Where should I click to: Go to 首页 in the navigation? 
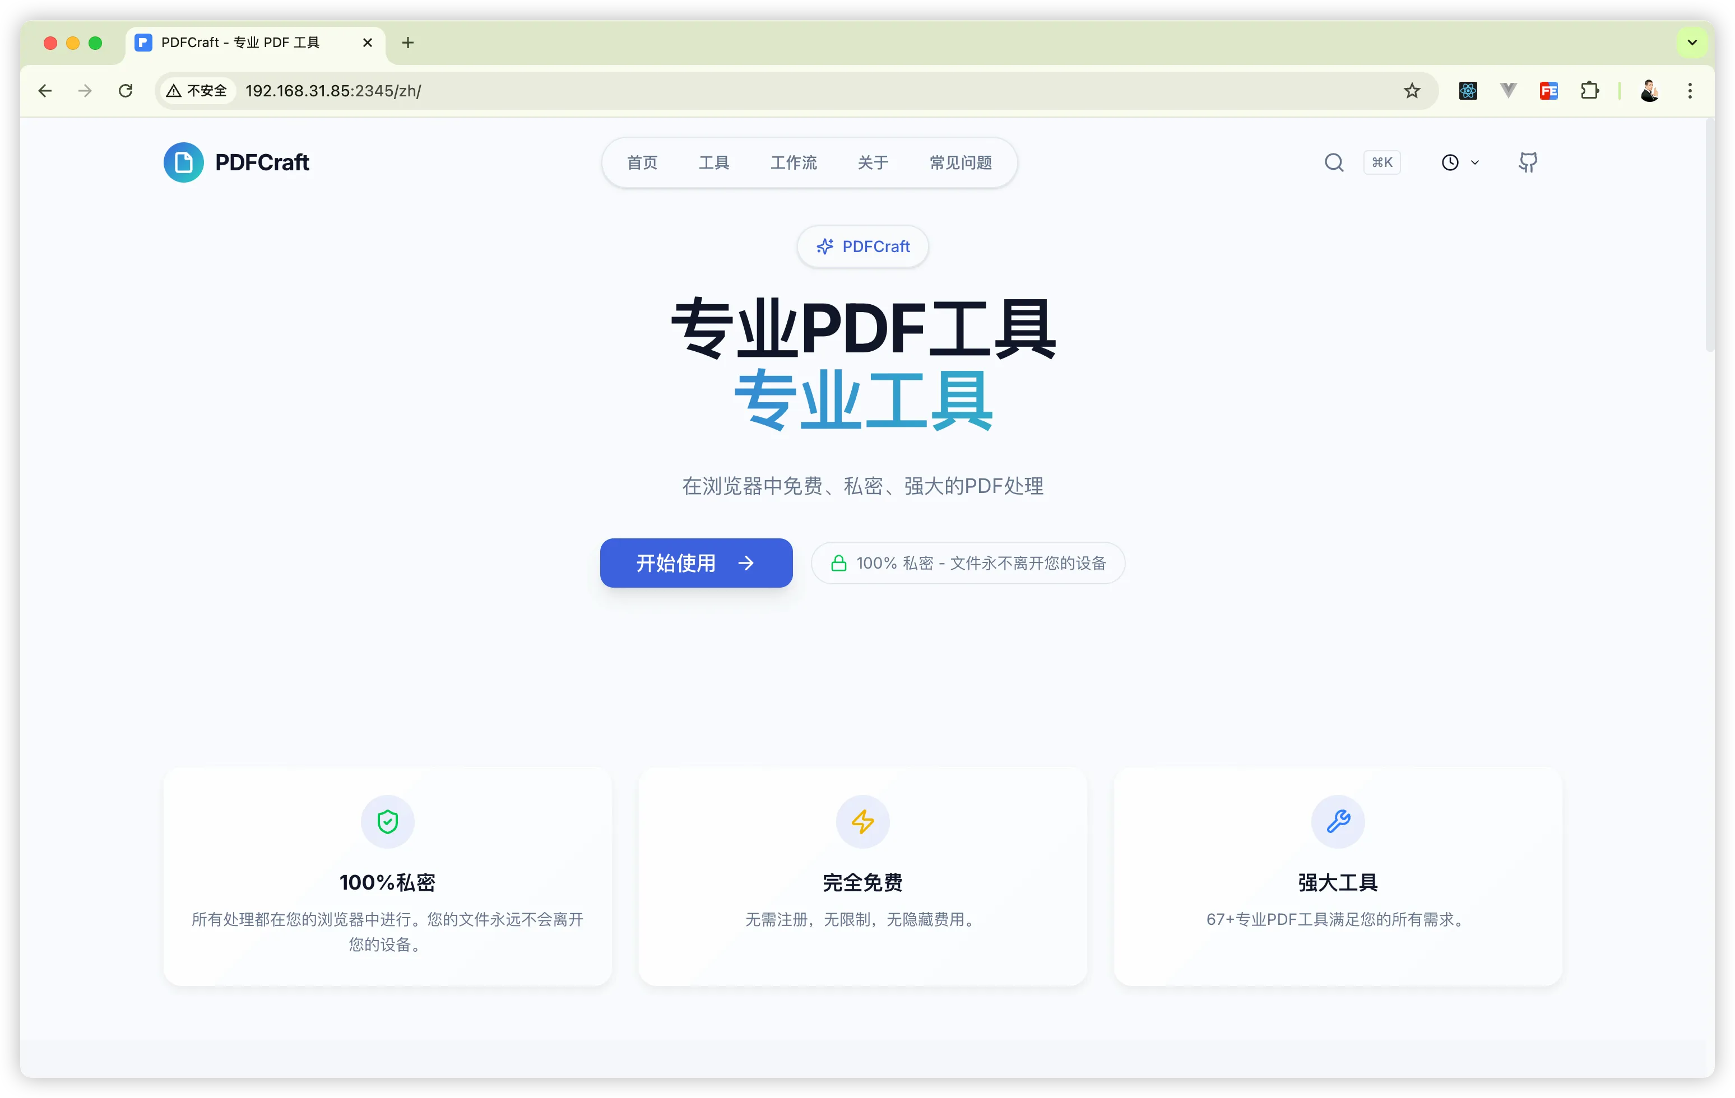click(x=642, y=163)
